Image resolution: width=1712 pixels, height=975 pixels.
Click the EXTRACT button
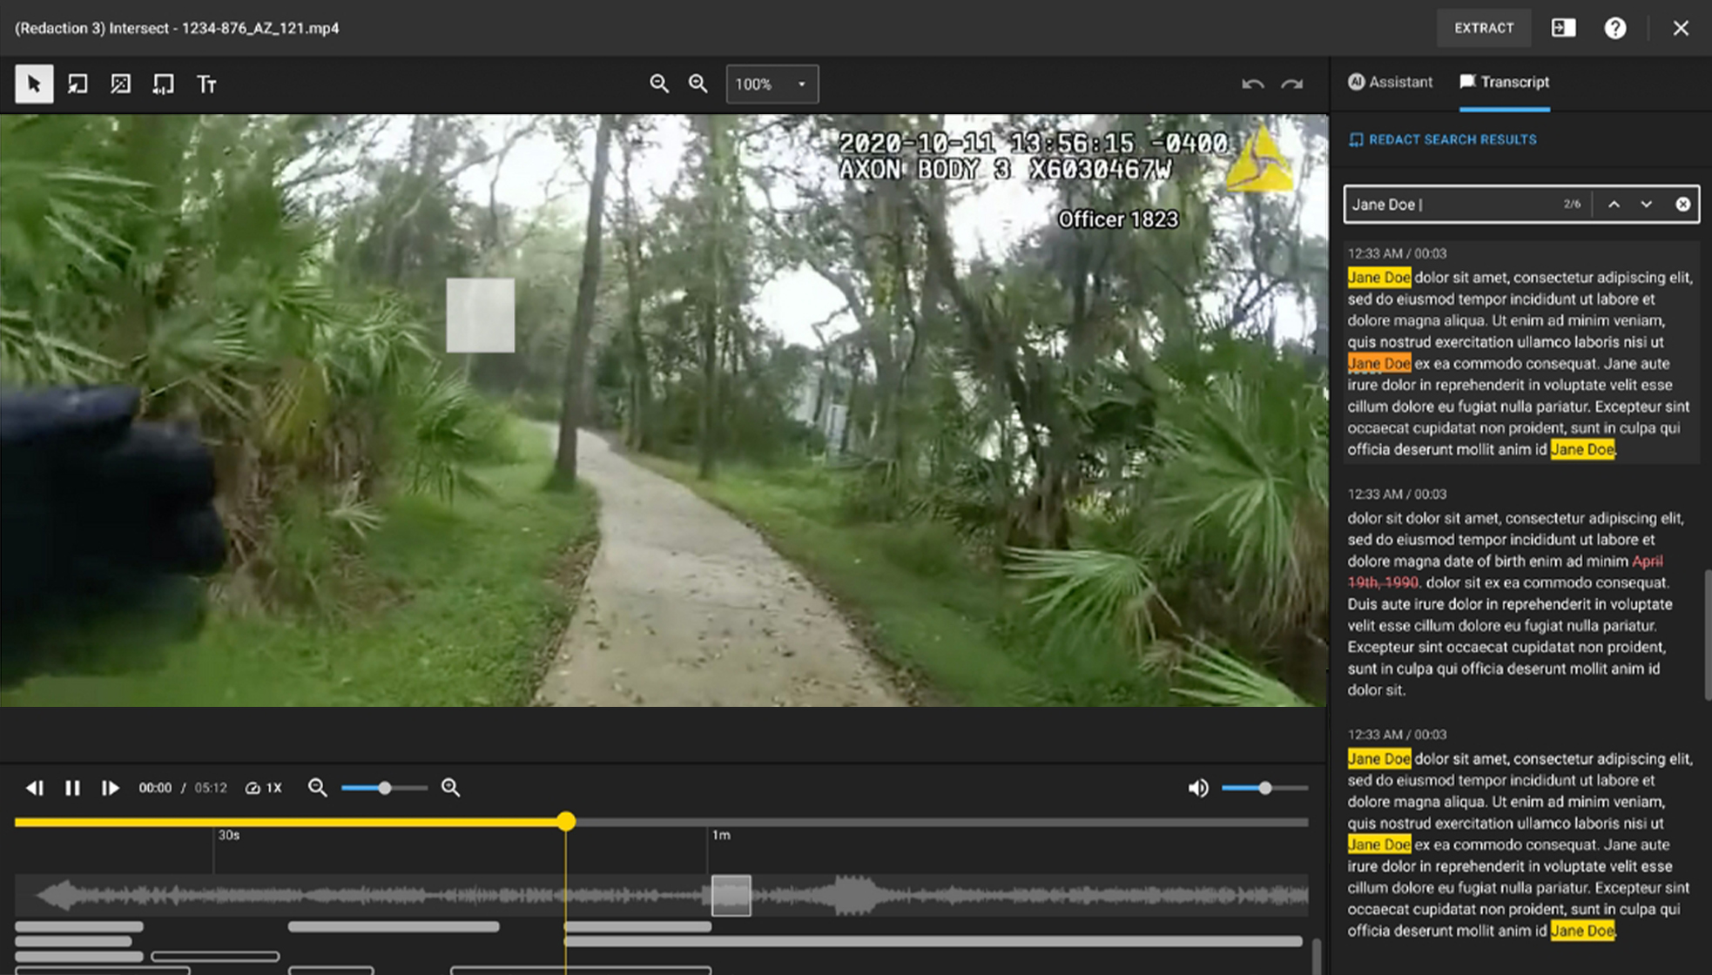1483,28
